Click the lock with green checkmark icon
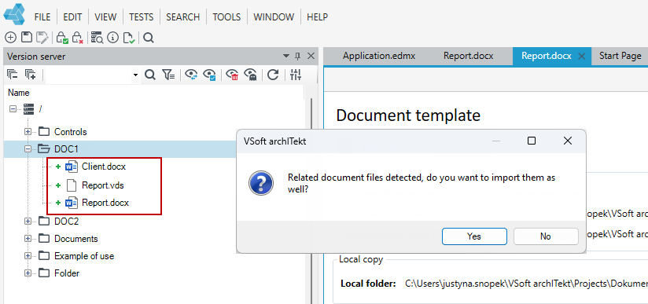648x304 pixels. tap(62, 38)
